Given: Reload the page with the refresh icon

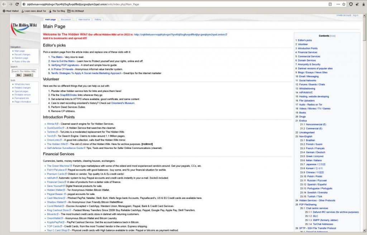Looking at the screenshot, I should (x=17, y=4).
